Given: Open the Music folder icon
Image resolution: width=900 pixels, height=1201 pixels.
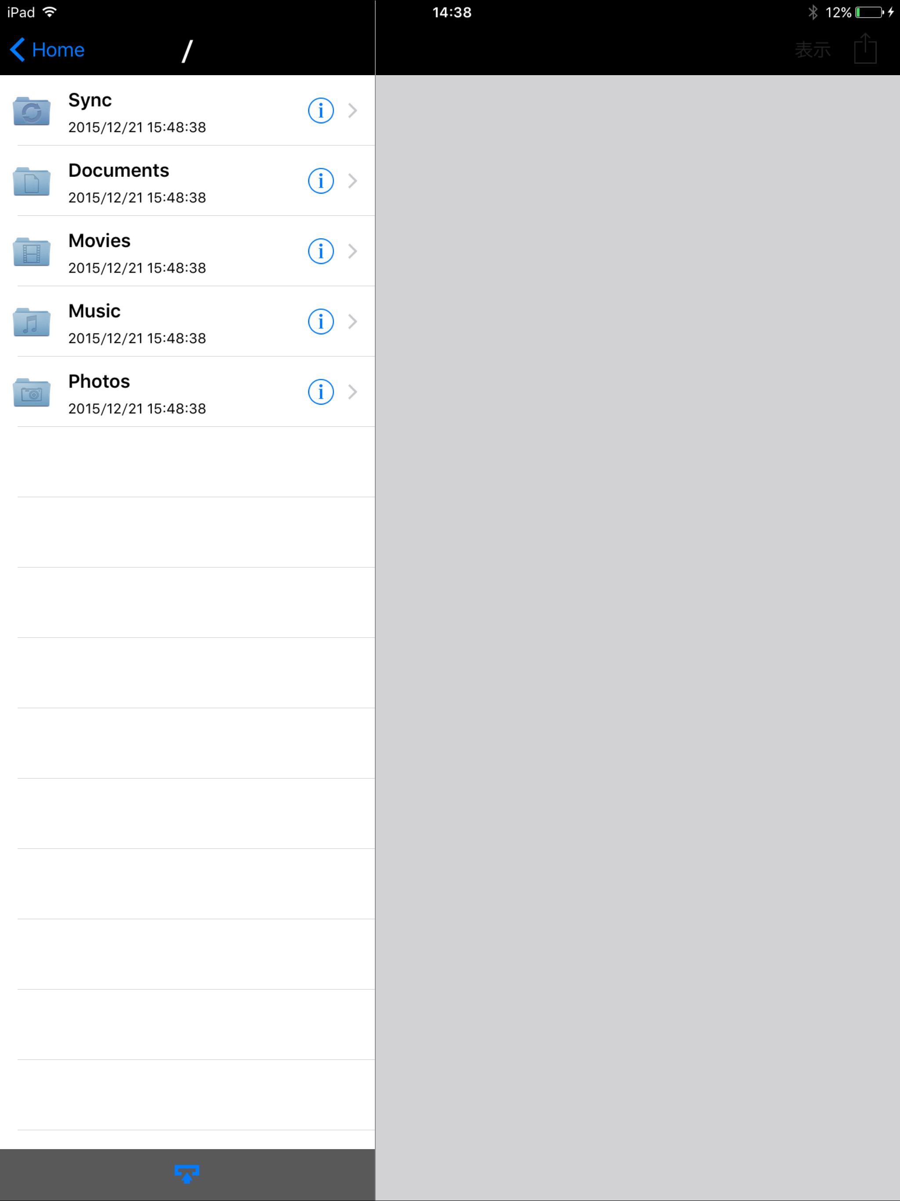Looking at the screenshot, I should [32, 322].
